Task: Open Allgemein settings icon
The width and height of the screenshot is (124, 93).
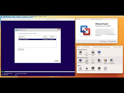Action: (80, 52)
